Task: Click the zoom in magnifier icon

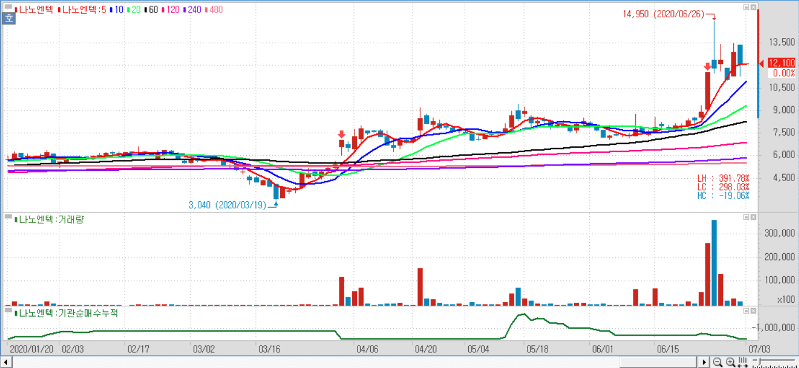Action: pos(730,362)
